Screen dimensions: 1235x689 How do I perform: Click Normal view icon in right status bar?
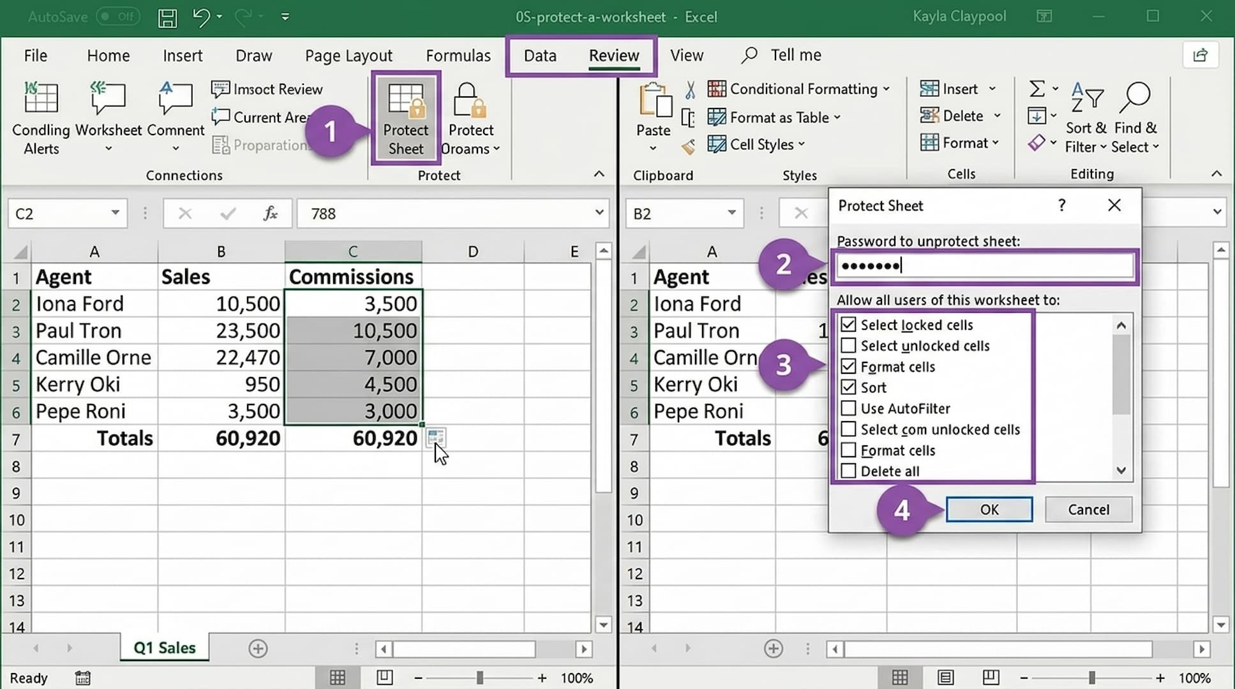(900, 678)
